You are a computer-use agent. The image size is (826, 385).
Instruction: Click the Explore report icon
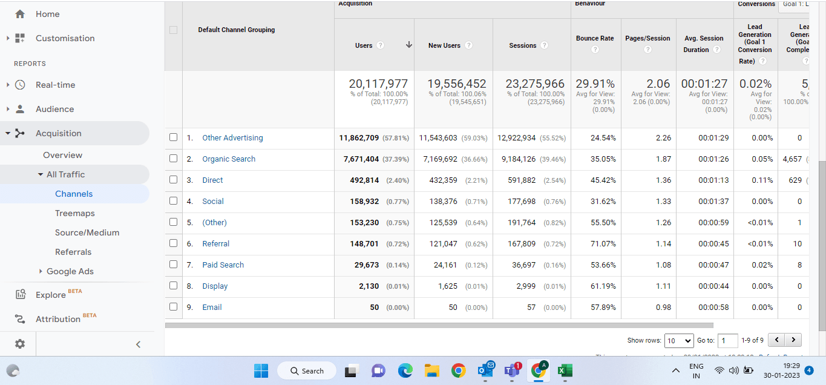(x=20, y=295)
